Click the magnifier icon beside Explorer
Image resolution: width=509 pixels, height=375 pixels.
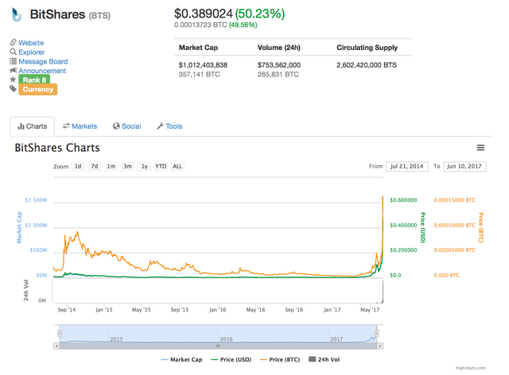(x=13, y=52)
